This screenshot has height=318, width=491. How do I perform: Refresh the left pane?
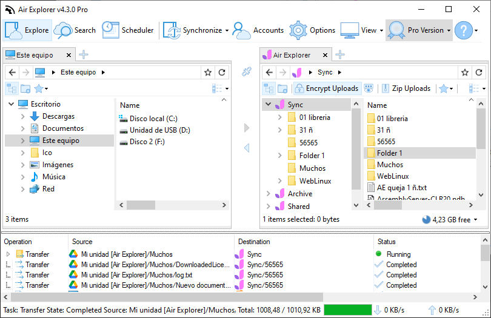222,73
